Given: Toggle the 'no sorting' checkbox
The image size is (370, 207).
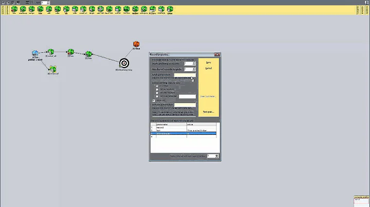Looking at the screenshot, I should click(157, 86).
